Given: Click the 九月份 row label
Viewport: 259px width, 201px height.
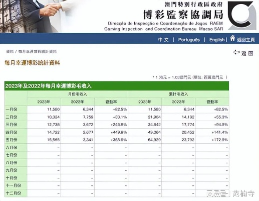Looking at the screenshot, I should pyautogui.click(x=12, y=170).
